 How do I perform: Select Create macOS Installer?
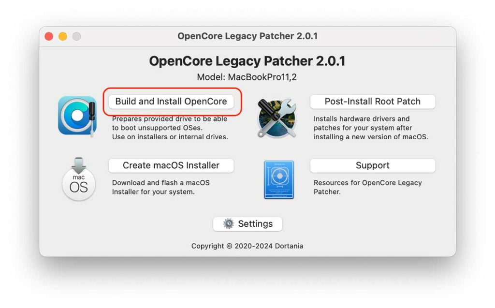171,165
